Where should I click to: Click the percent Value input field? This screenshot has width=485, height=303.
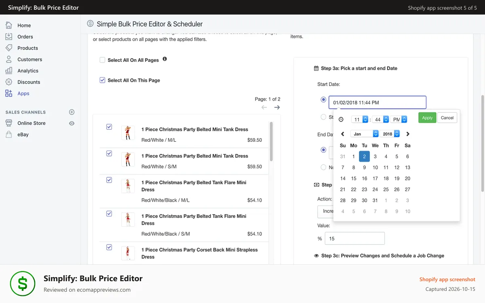point(355,238)
